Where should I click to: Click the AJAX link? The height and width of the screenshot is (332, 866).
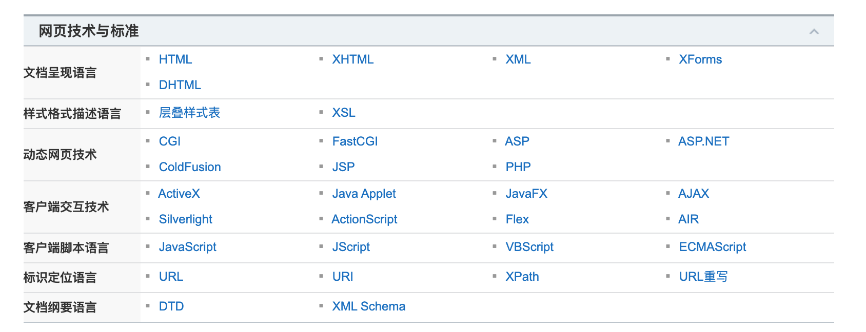(x=693, y=194)
